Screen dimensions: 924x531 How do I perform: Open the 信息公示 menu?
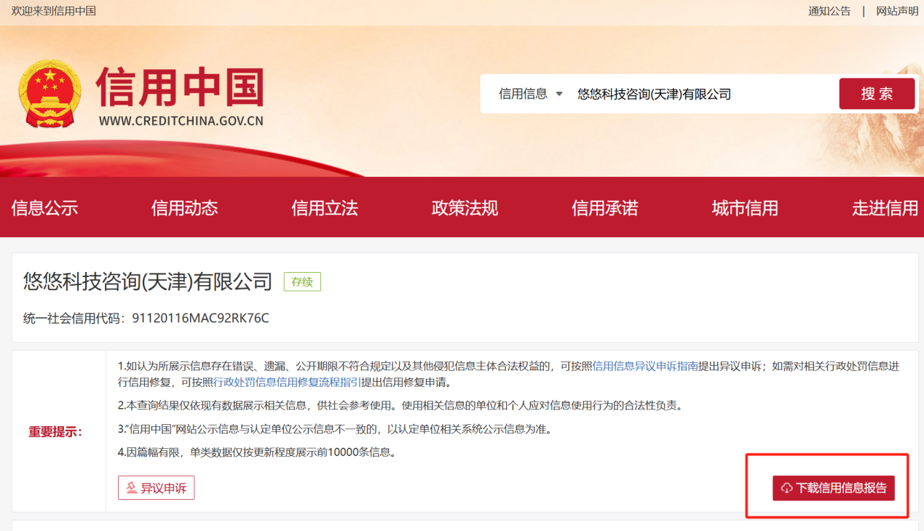coord(44,208)
